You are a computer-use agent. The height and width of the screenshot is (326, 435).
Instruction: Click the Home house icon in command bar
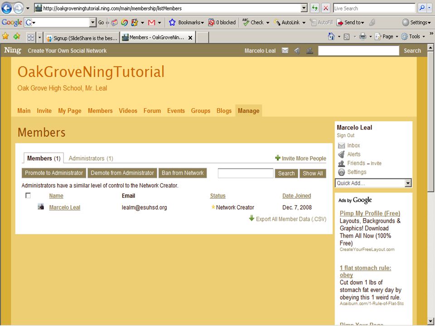(331, 36)
